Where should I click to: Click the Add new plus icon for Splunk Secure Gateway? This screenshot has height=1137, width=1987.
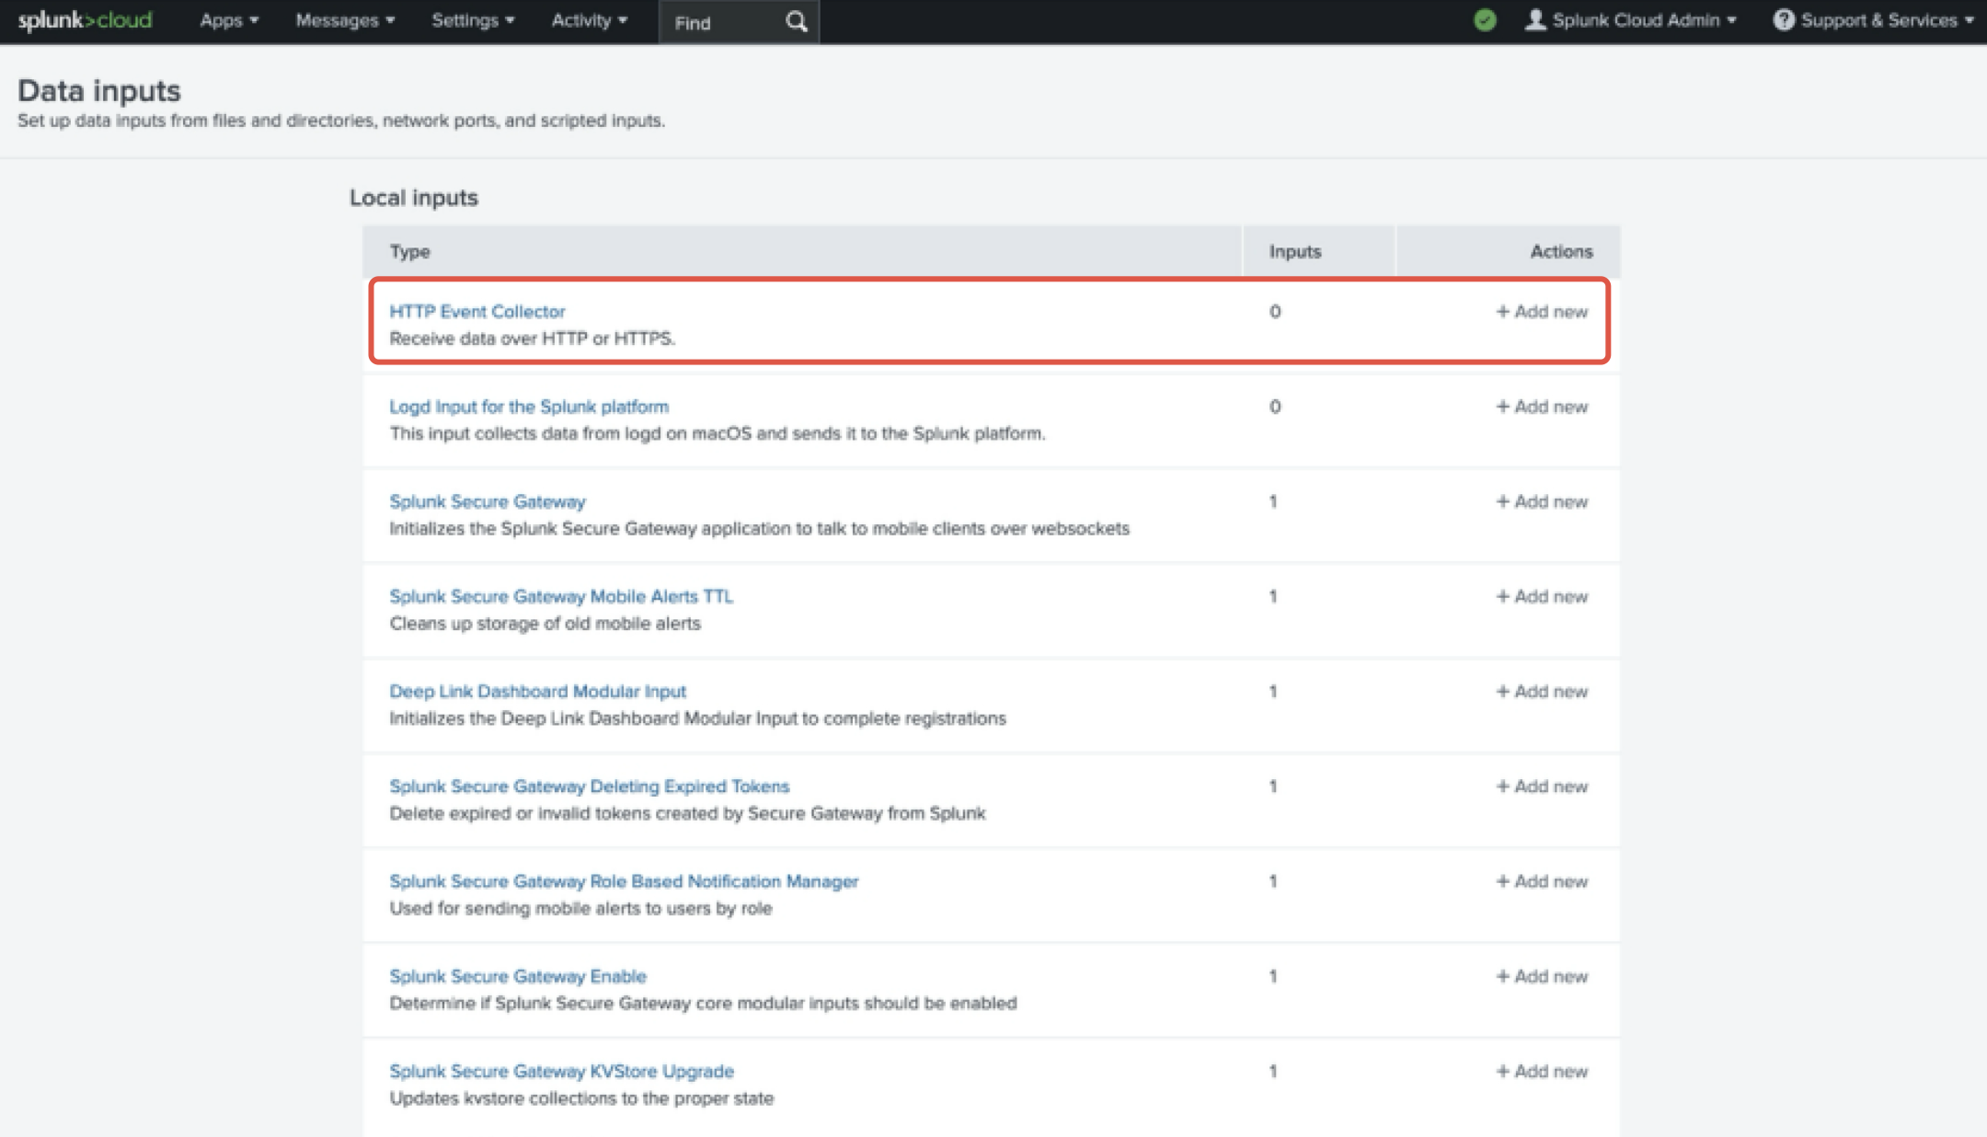(x=1502, y=501)
